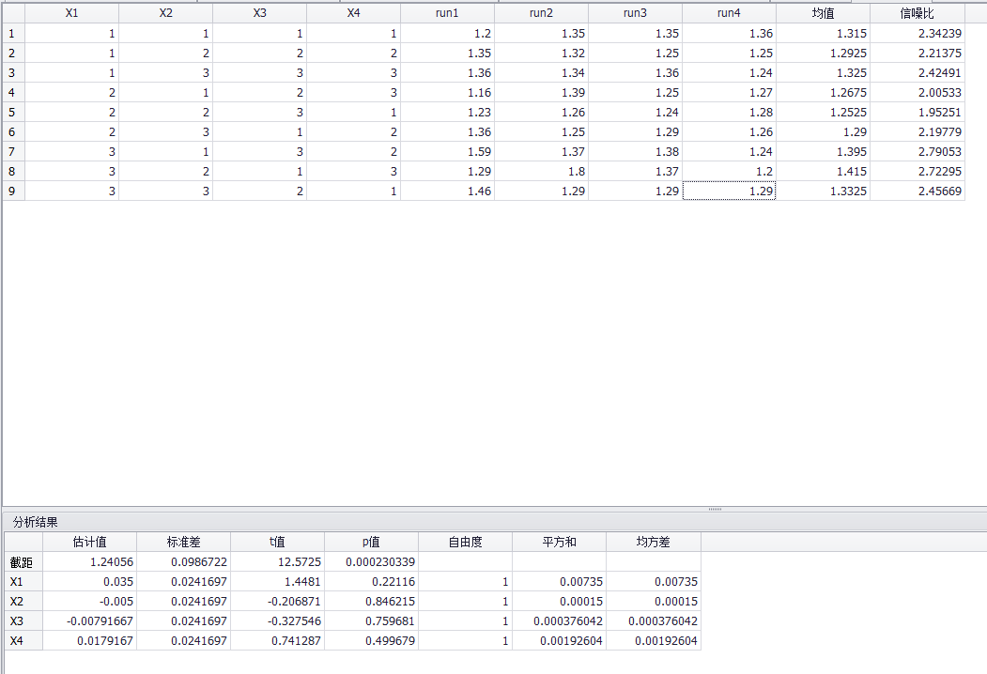Image resolution: width=987 pixels, height=674 pixels.
Task: Click the run1 cell showing 1.59
Action: [x=448, y=151]
